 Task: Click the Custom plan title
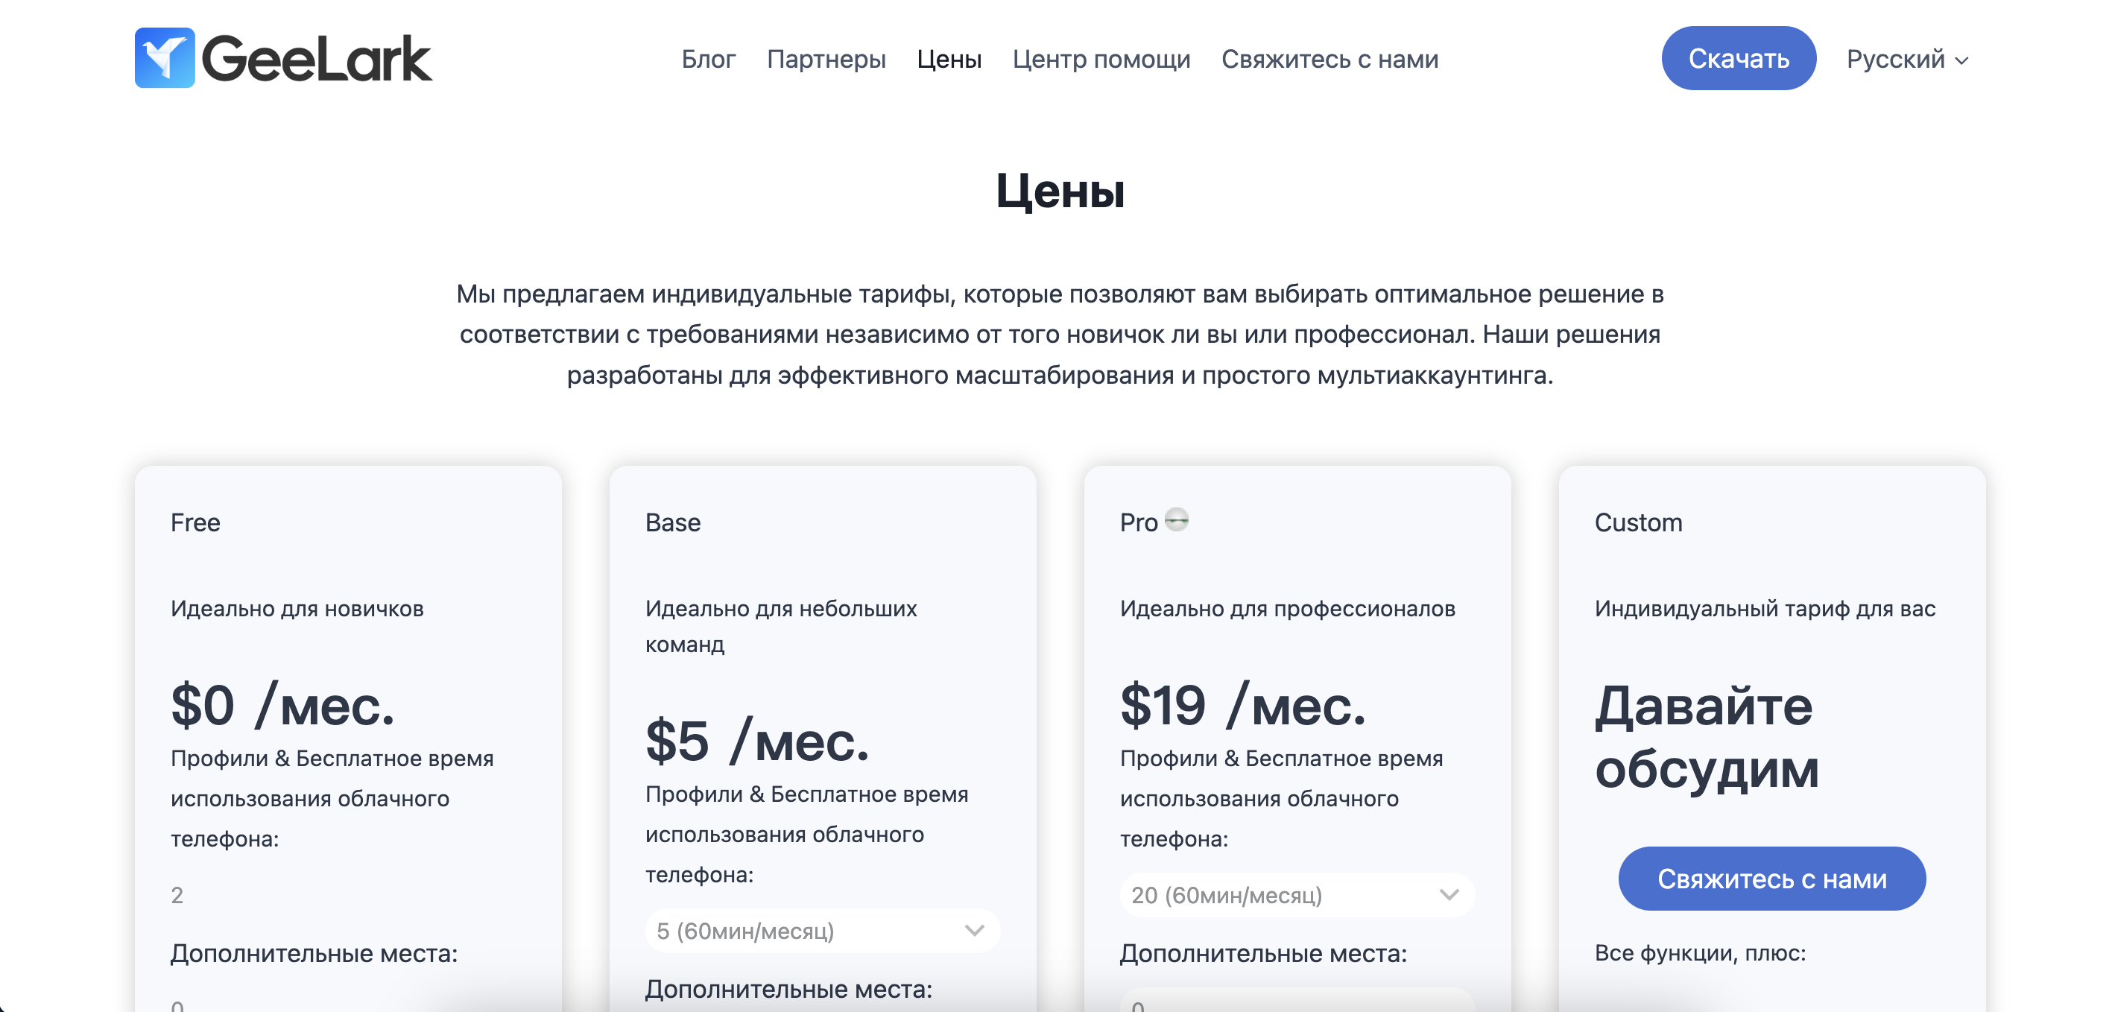[x=1638, y=522]
